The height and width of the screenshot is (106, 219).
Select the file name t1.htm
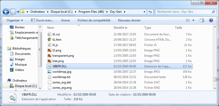(x=57, y=40)
